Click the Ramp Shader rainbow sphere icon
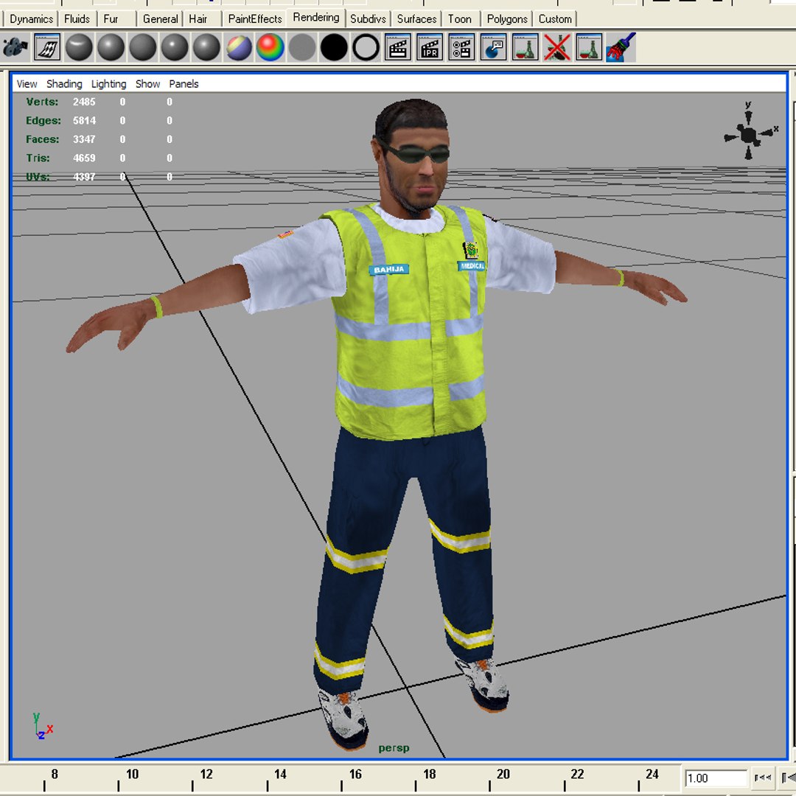This screenshot has width=796, height=796. click(270, 48)
